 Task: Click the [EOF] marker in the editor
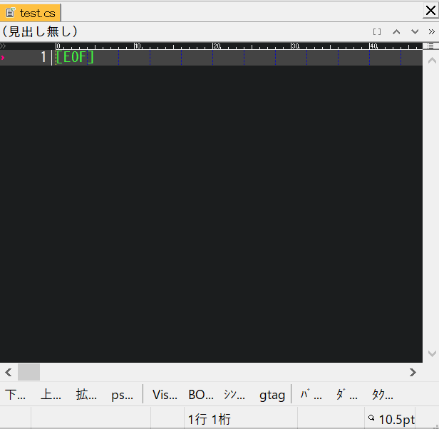tap(75, 58)
